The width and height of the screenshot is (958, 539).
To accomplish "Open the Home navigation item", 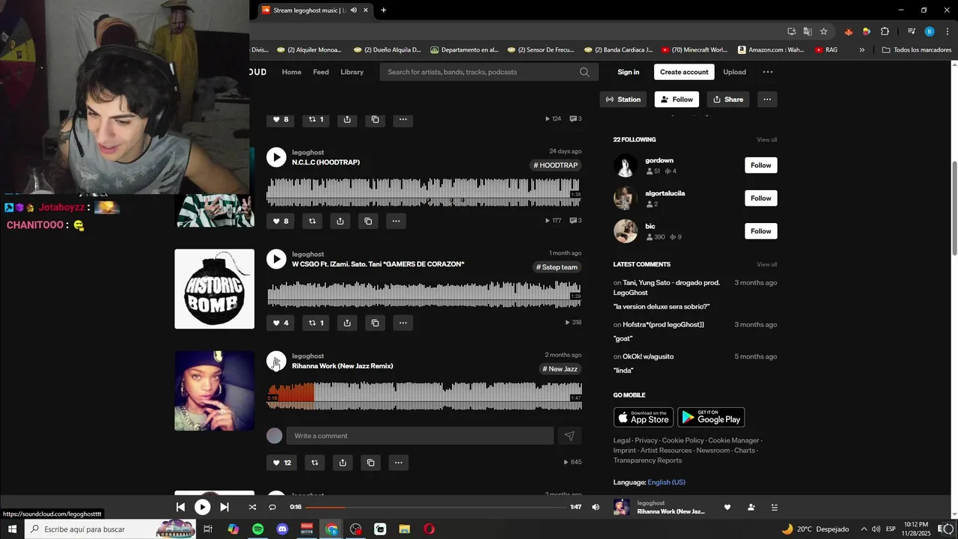I will 291,72.
